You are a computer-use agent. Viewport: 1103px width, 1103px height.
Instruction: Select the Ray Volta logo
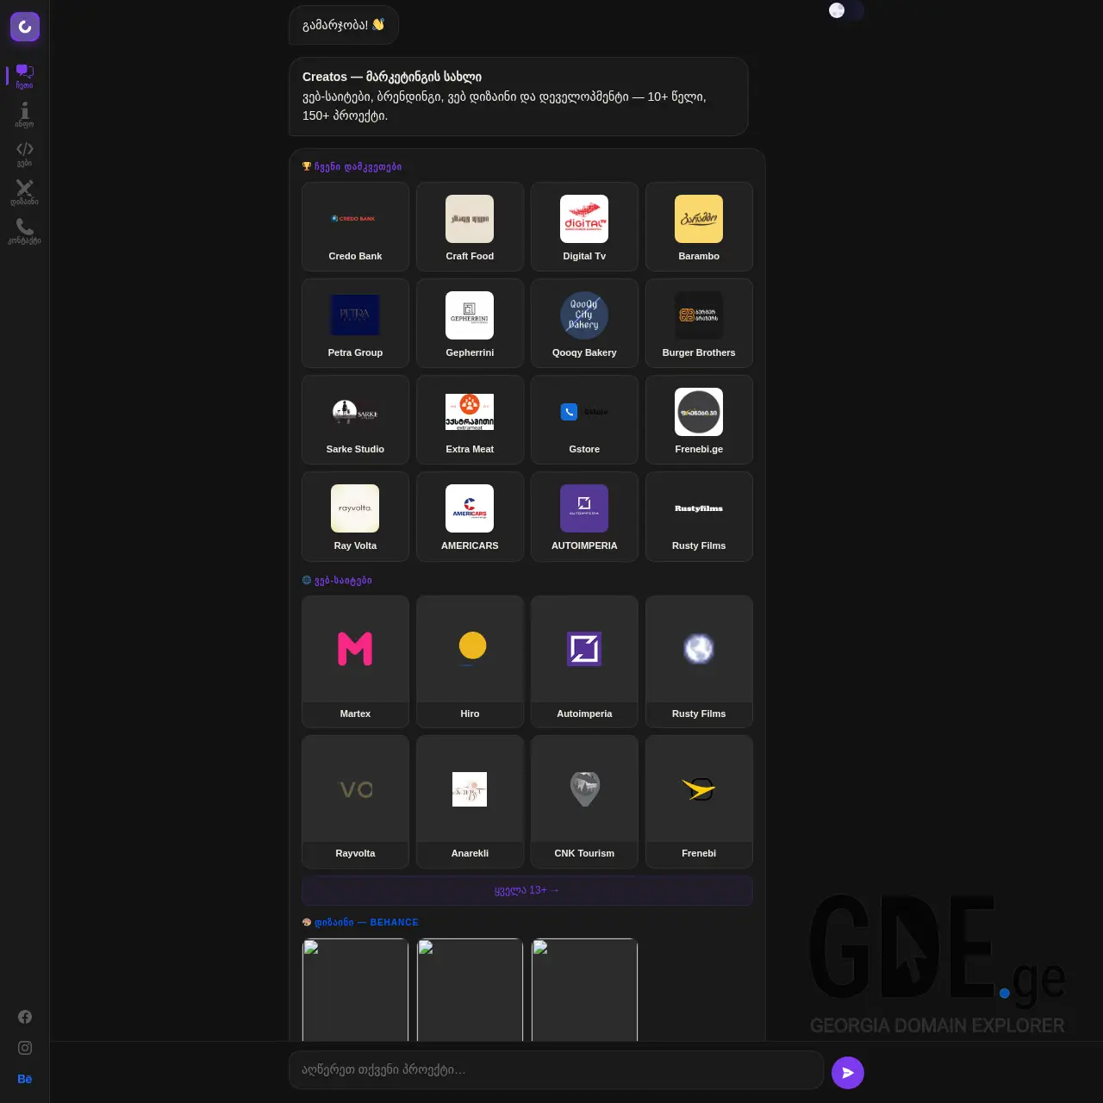click(x=355, y=508)
